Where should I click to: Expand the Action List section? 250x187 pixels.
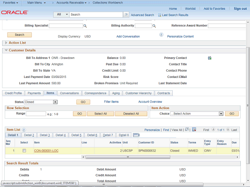[6, 43]
